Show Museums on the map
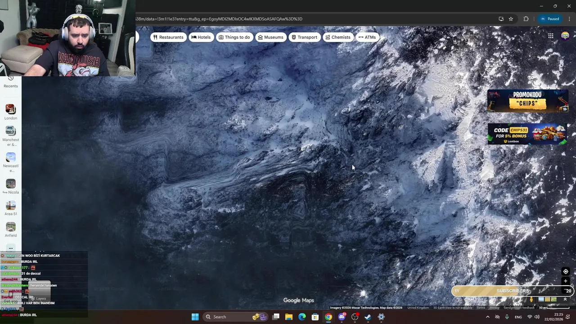 270,37
